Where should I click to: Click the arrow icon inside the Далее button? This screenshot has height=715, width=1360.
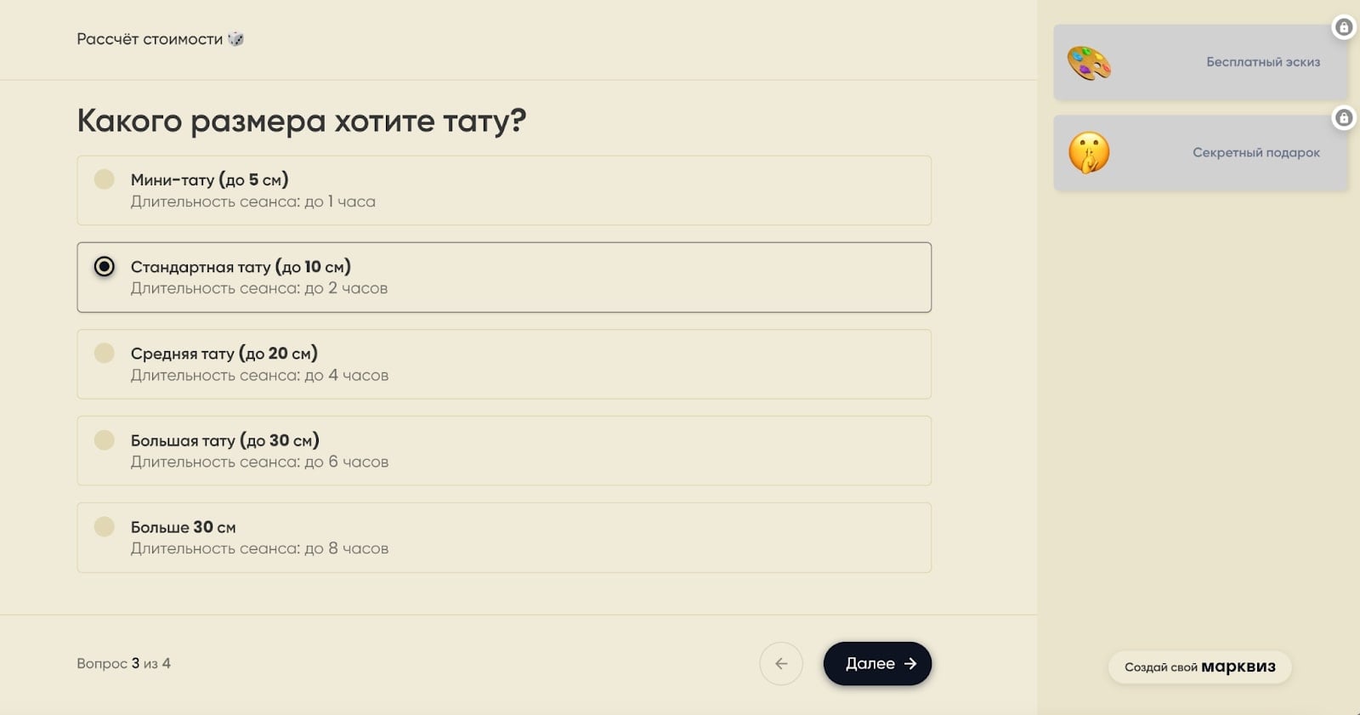pyautogui.click(x=910, y=663)
